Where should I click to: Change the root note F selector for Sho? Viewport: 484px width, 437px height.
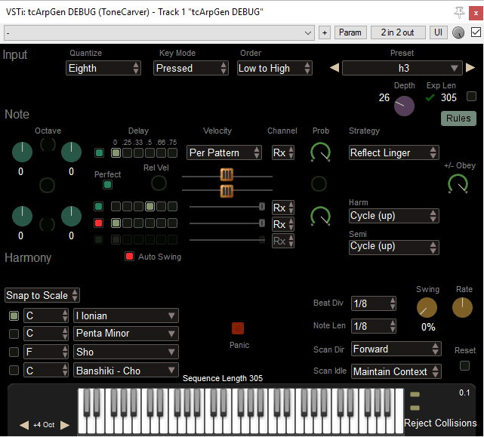coord(46,352)
